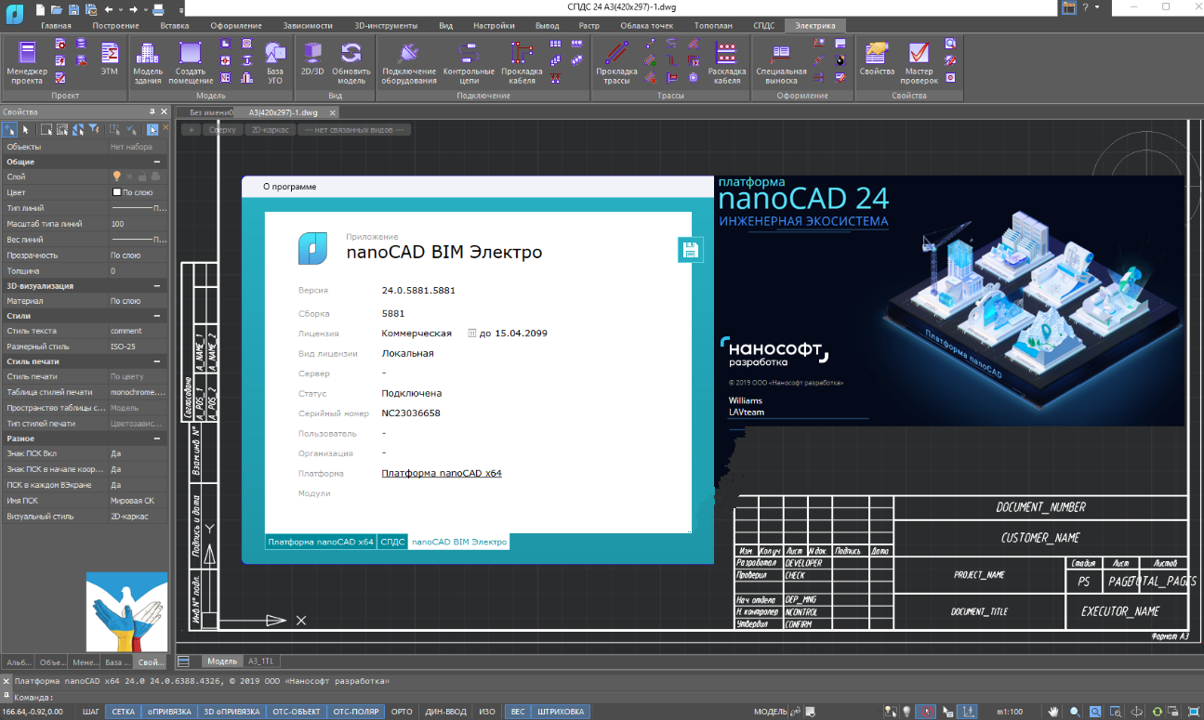Open the m1:100 scale dropdown
This screenshot has height=720, width=1204.
(x=1011, y=712)
